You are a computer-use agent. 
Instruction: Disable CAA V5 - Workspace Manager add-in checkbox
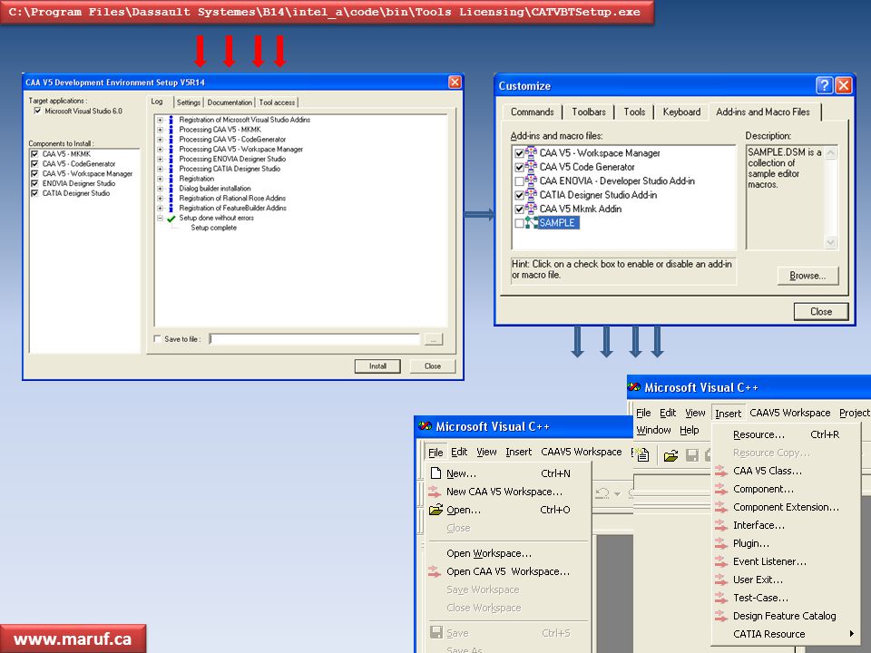coord(519,153)
